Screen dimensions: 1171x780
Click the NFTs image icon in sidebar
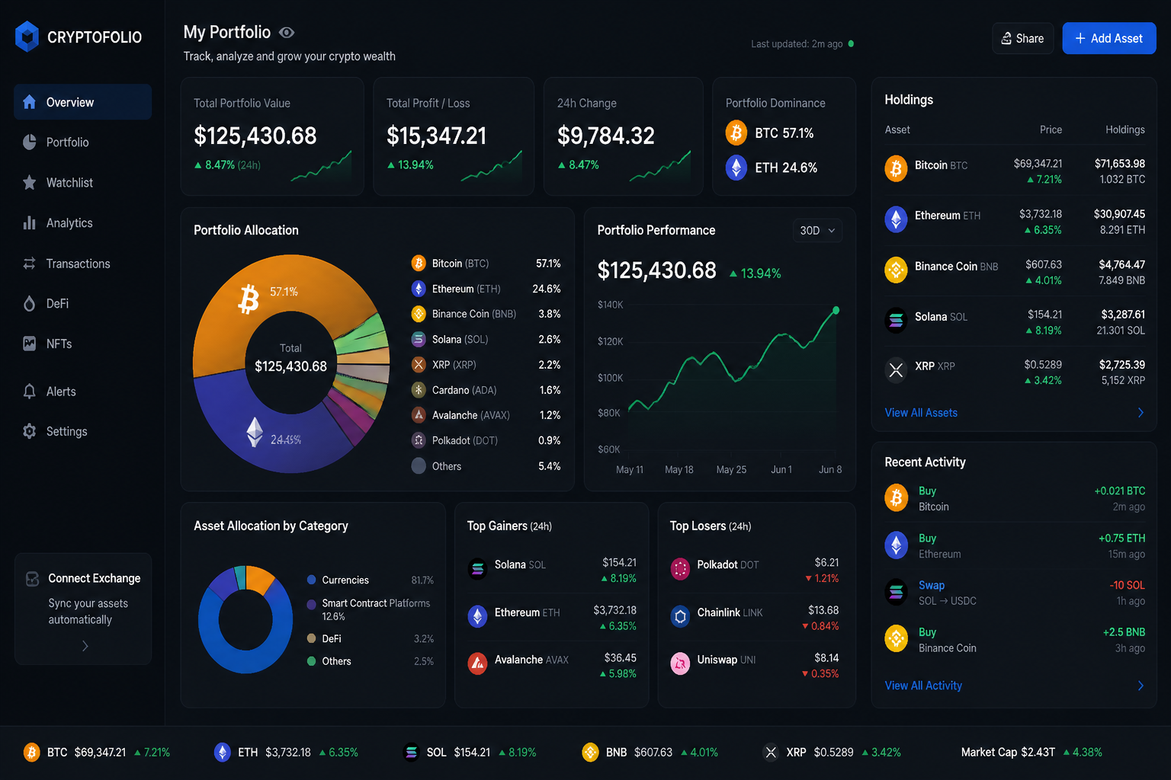click(30, 344)
